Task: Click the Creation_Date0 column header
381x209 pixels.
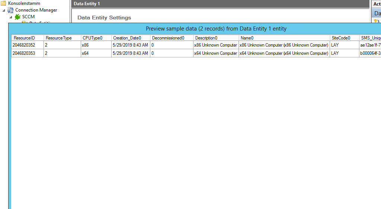Action: coord(127,38)
